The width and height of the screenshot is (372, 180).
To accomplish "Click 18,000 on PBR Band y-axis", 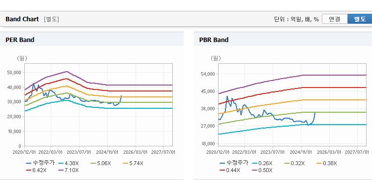I will coord(208,143).
